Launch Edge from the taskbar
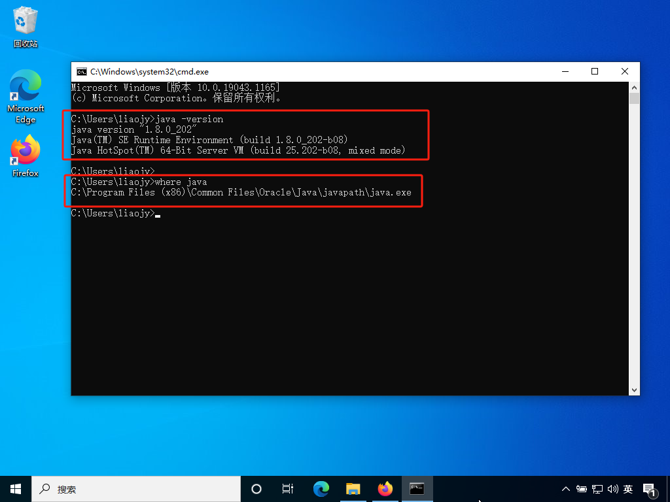670x502 pixels. click(321, 489)
